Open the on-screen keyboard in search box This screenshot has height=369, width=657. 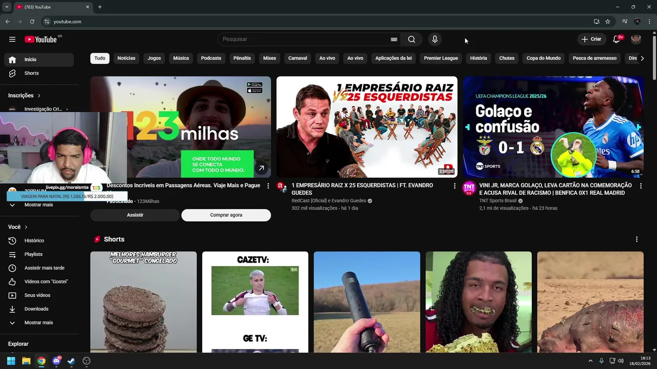click(x=394, y=39)
